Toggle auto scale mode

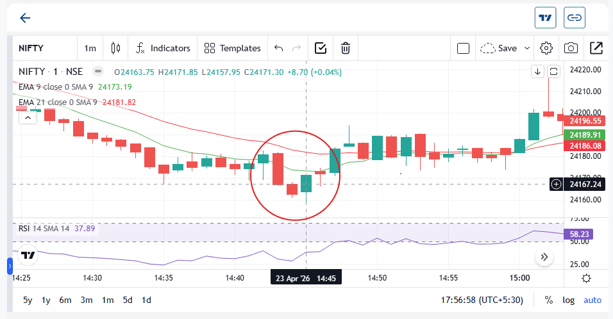(x=592, y=300)
